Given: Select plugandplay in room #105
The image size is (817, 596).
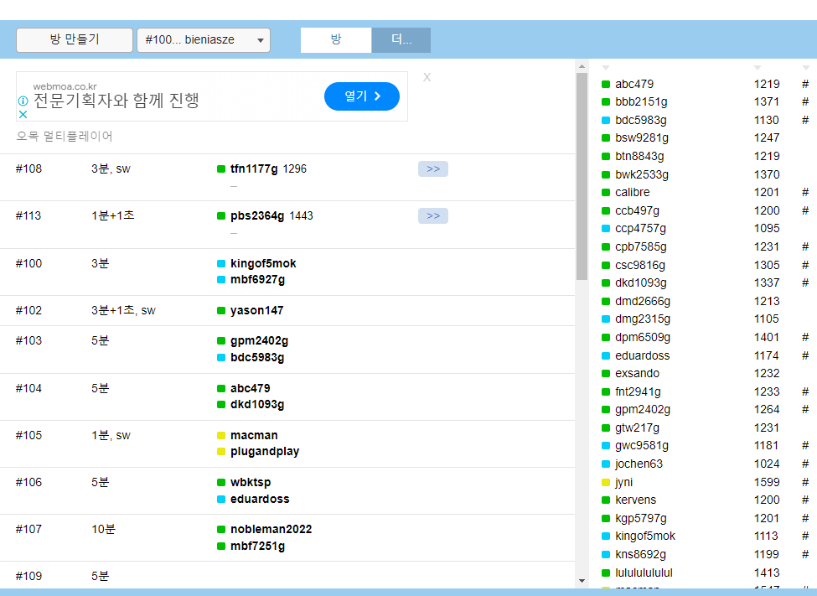Looking at the screenshot, I should (265, 451).
